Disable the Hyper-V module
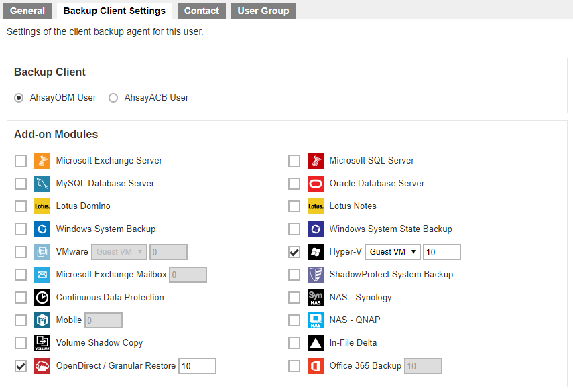 pyautogui.click(x=294, y=251)
